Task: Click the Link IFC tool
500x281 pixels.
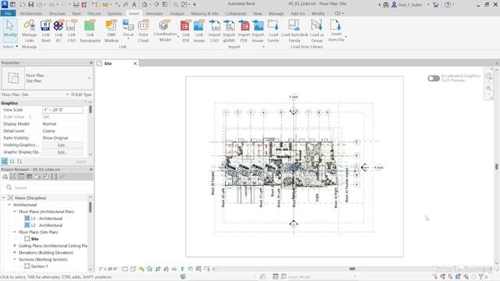Action: [x=59, y=31]
